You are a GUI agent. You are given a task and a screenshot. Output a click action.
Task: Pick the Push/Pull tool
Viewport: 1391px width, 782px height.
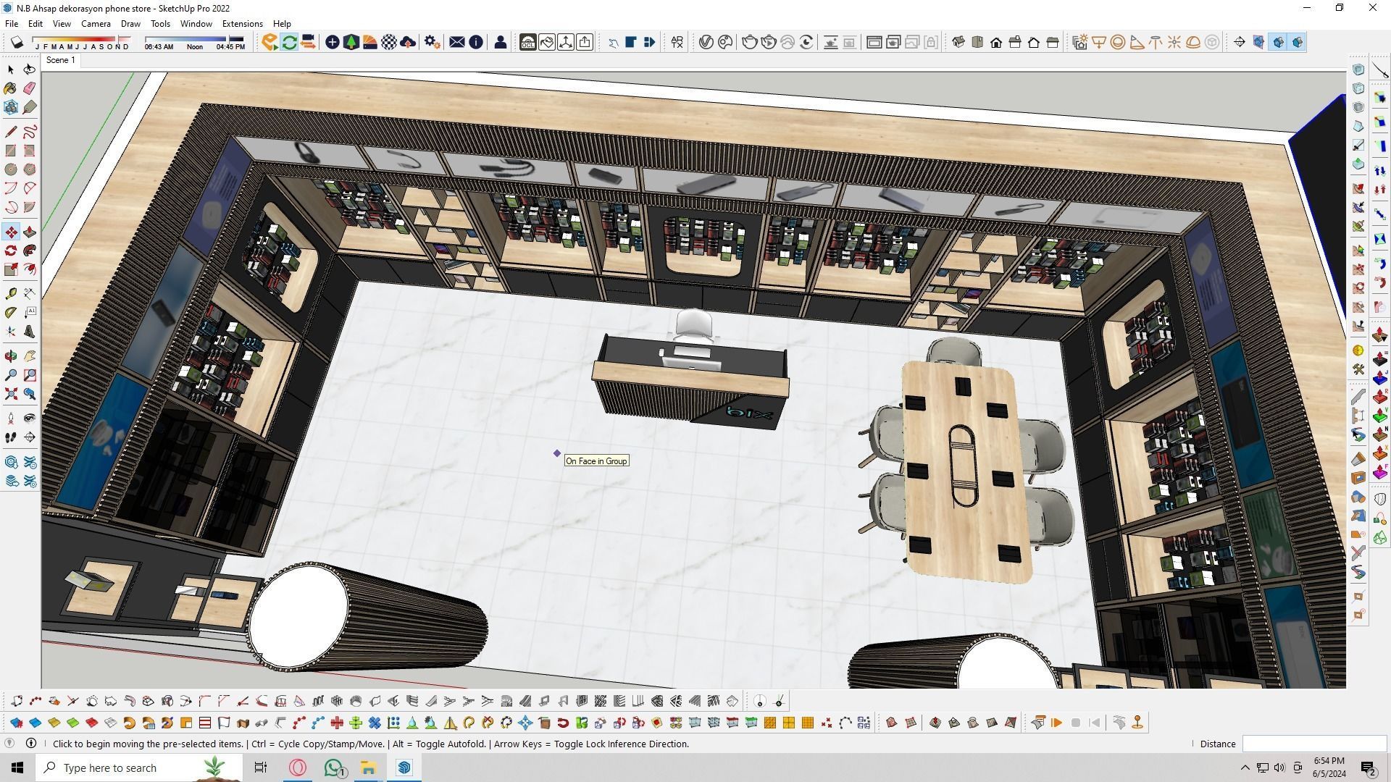pos(30,232)
